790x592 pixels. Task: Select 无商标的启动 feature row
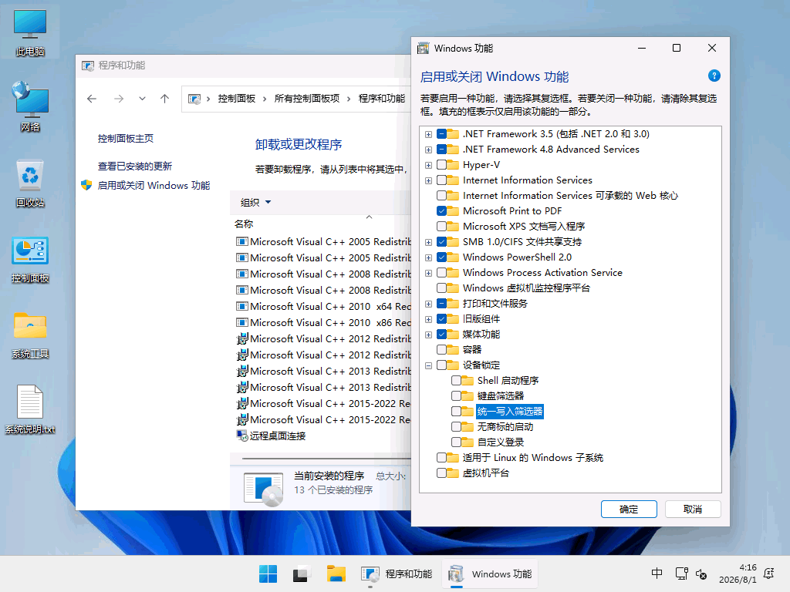[x=505, y=427]
